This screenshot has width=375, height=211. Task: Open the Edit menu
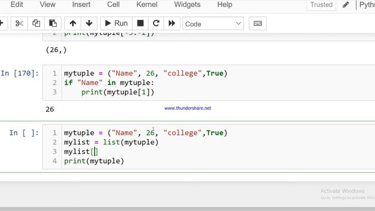point(16,5)
